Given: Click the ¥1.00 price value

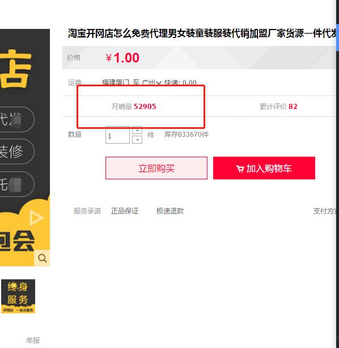Looking at the screenshot, I should pos(122,58).
